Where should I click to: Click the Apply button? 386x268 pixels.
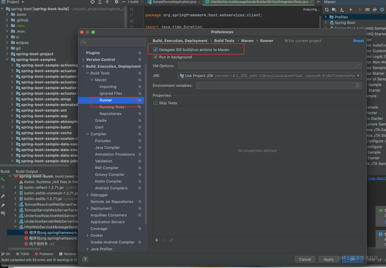(x=328, y=259)
